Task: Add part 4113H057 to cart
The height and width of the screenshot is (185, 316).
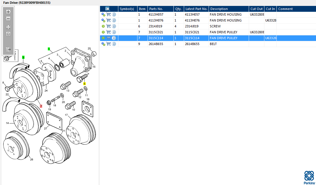Action: [109, 14]
